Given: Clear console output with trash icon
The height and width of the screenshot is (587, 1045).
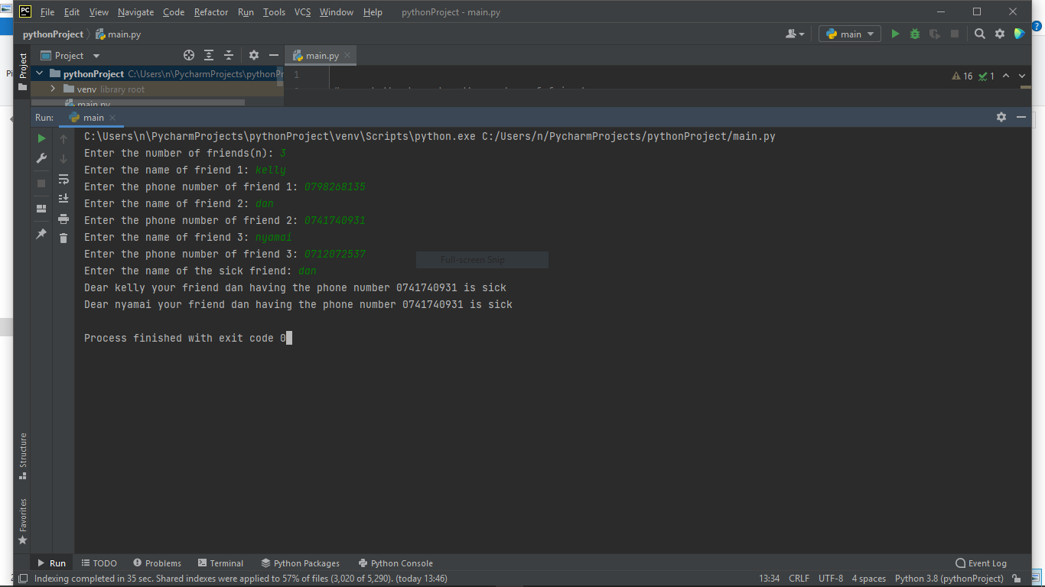Looking at the screenshot, I should 63,238.
